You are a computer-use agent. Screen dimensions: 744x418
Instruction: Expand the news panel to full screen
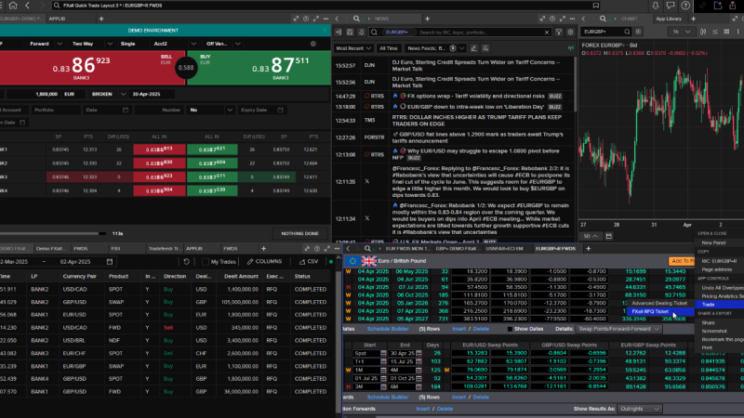coord(563,19)
